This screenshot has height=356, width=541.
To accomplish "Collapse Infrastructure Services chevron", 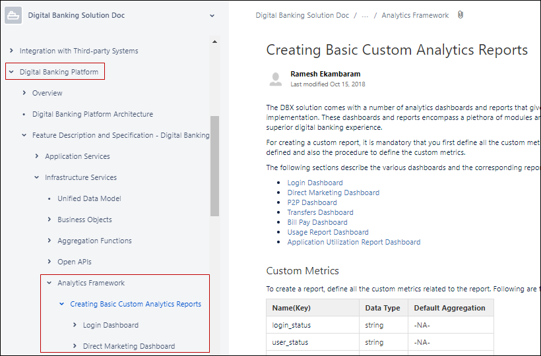I will click(37, 177).
